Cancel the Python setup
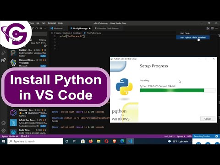This screenshot has width=220, height=165. pyautogui.click(x=208, y=119)
